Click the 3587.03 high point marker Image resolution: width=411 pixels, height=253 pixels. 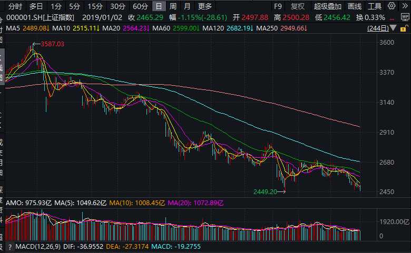[x=52, y=44]
